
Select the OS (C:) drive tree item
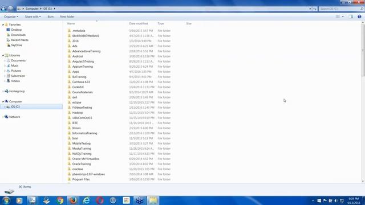tap(31, 106)
